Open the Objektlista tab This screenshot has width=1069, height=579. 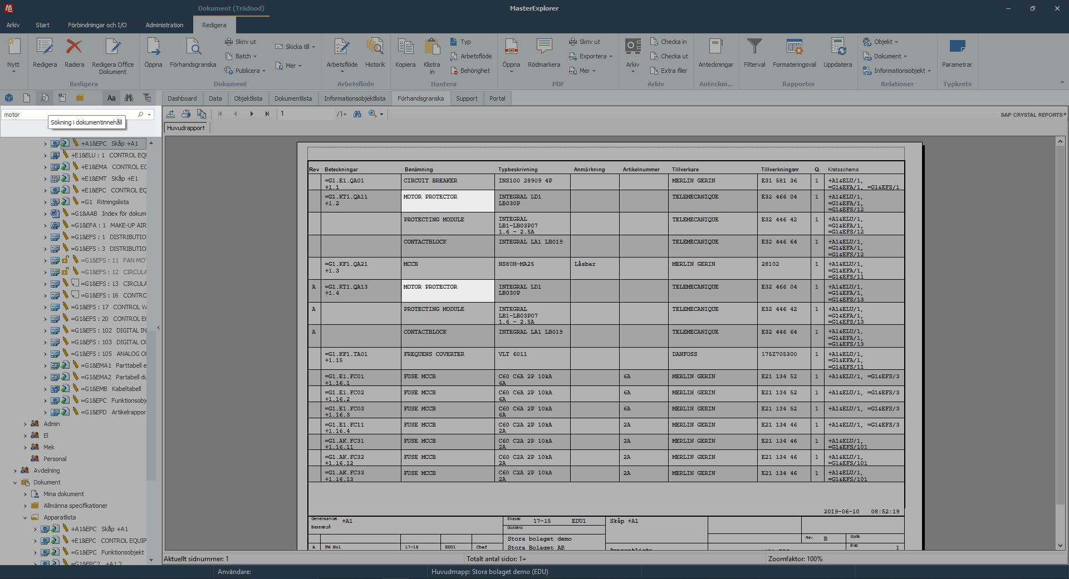(x=248, y=98)
